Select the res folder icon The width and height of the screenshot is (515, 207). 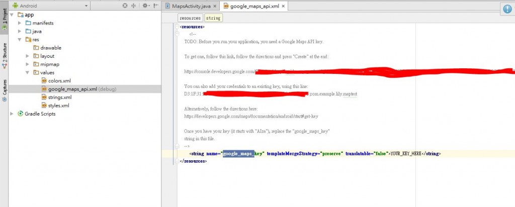28,39
